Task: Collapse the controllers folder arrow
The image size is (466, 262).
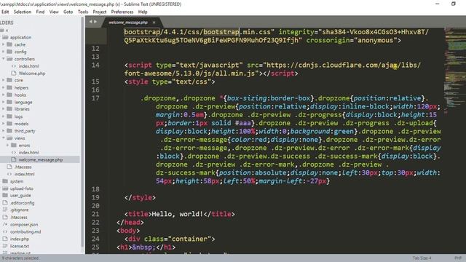Action: [x=4, y=59]
